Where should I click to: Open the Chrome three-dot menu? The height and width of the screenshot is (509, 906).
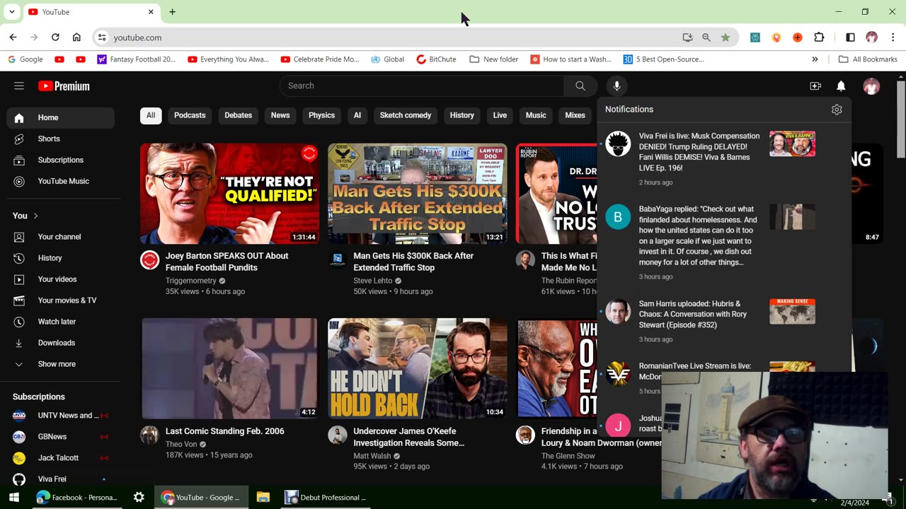(x=892, y=37)
